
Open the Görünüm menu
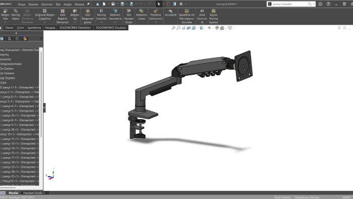point(47,4)
